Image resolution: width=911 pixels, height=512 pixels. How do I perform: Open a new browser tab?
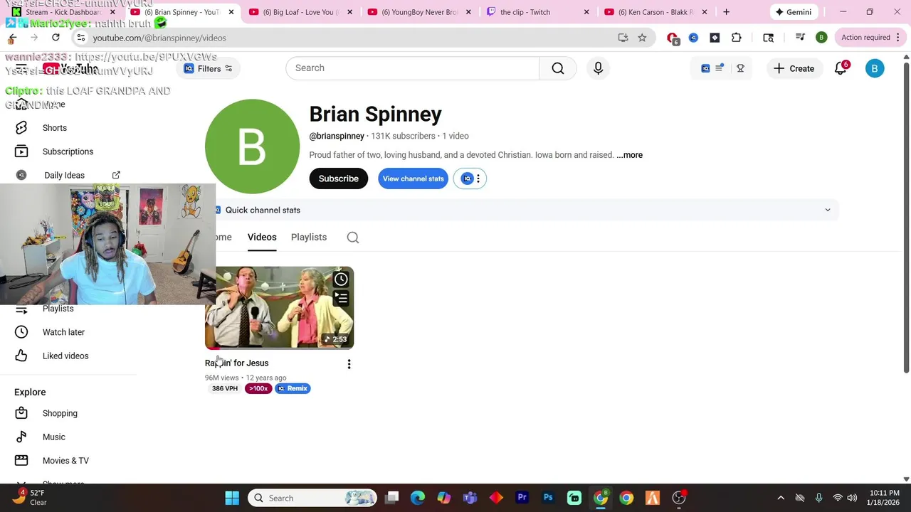coord(726,12)
